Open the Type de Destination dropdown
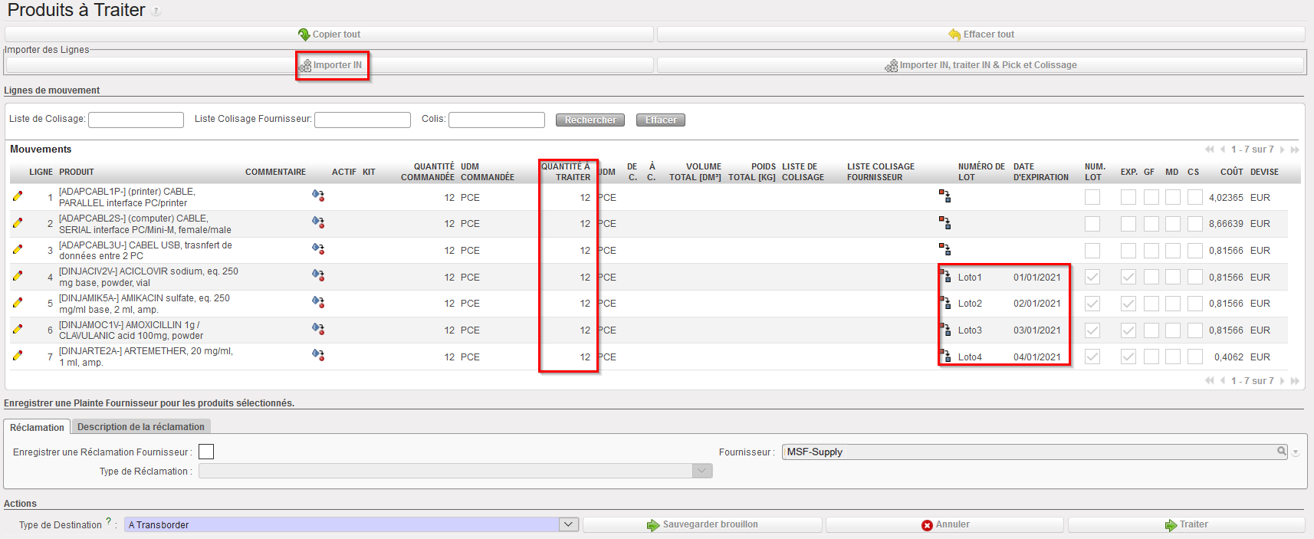This screenshot has width=1314, height=539. (x=568, y=524)
